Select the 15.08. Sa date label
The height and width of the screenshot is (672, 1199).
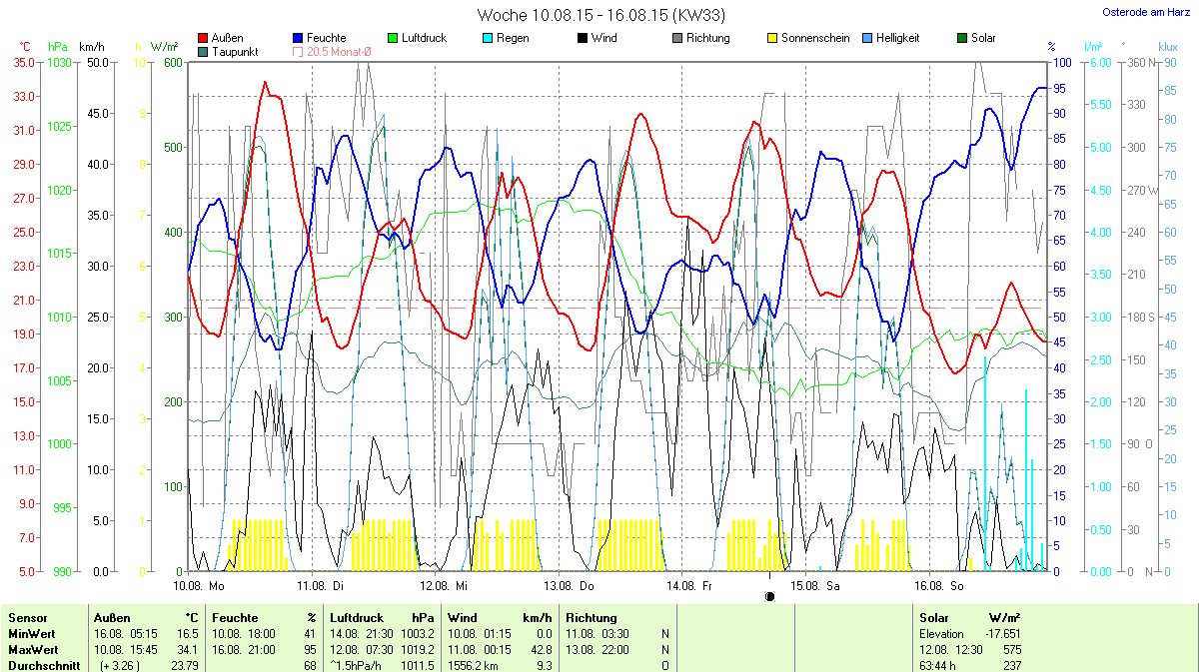pos(813,585)
